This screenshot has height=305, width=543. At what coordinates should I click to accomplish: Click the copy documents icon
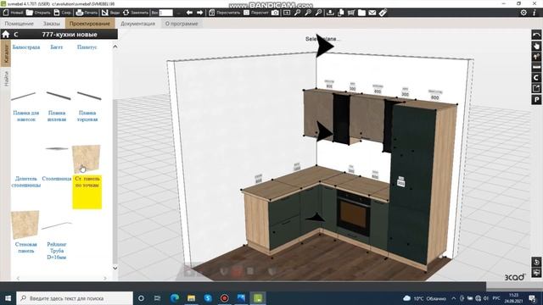(x=341, y=13)
